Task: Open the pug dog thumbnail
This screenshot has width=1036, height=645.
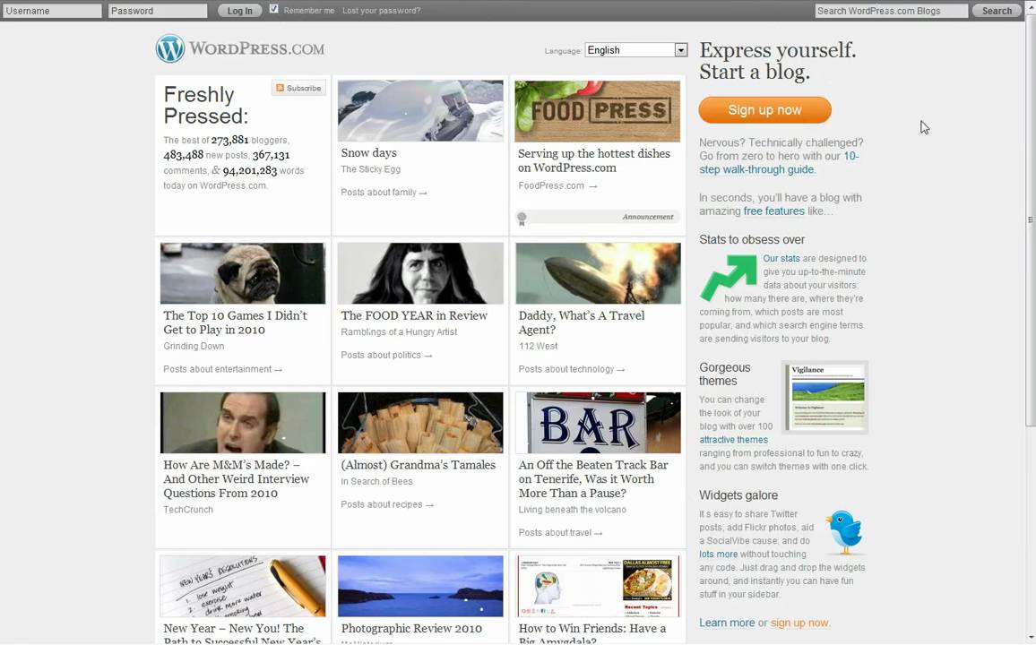Action: [x=243, y=273]
